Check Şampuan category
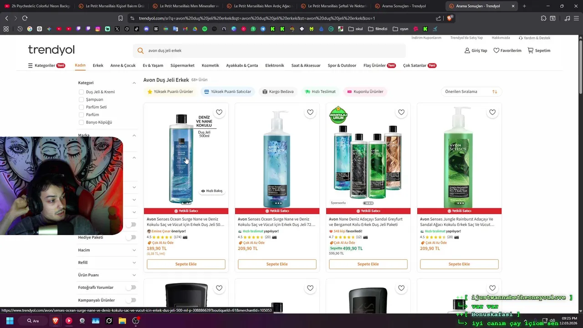The width and height of the screenshot is (583, 328). click(x=82, y=99)
